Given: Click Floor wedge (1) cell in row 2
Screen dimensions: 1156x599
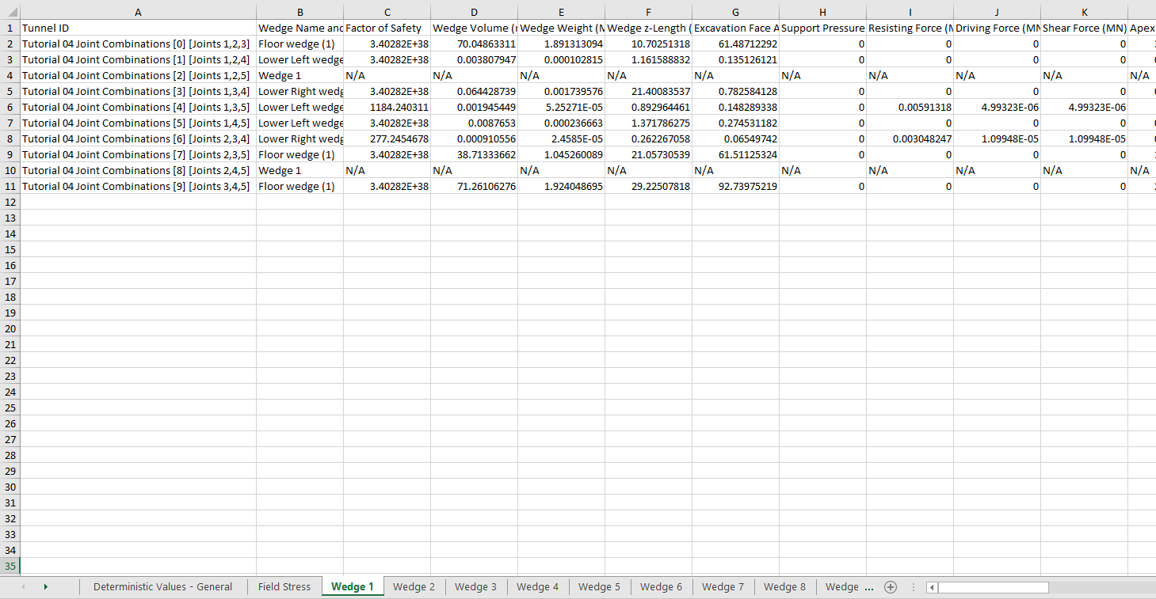Looking at the screenshot, I should [x=299, y=44].
